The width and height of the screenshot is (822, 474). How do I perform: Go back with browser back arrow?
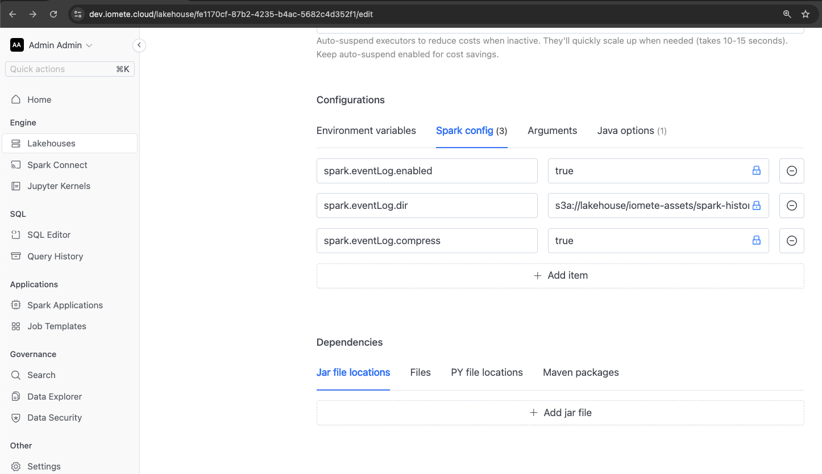point(13,14)
